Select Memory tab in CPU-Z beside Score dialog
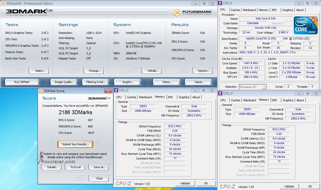The image size is (321, 190). point(160,97)
